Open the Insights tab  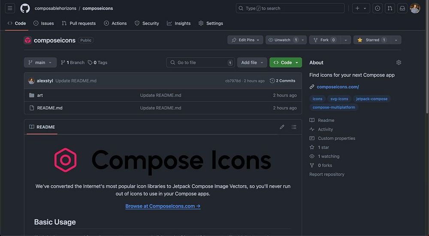click(x=178, y=23)
